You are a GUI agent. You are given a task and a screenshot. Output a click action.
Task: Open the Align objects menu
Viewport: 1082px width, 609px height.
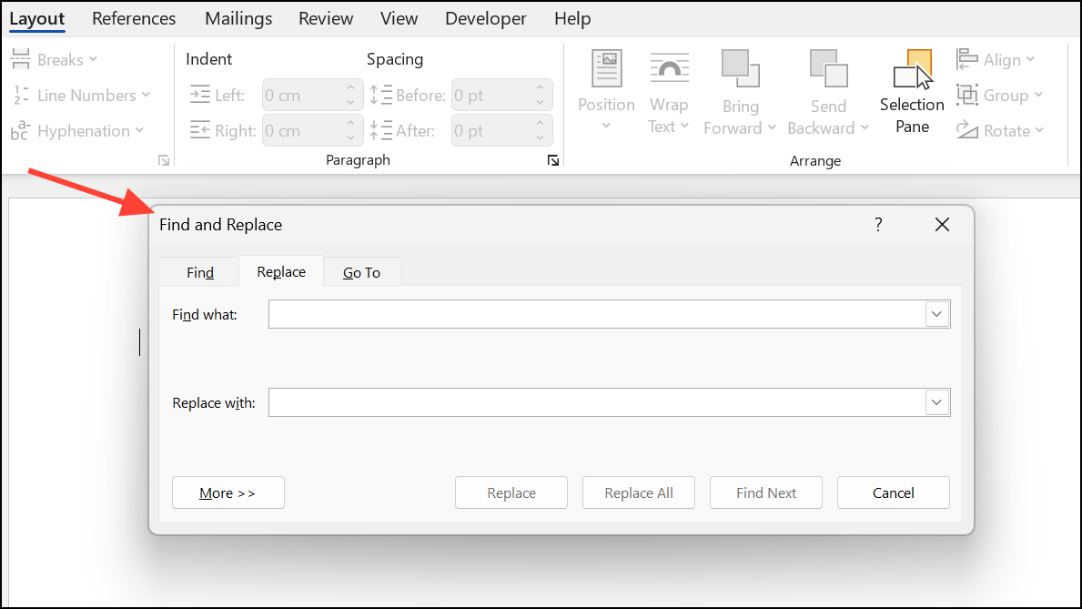click(996, 60)
